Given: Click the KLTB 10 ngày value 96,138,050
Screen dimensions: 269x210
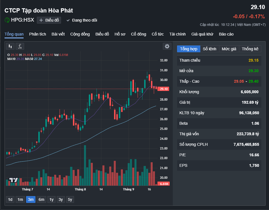Looking at the screenshot, I should [x=249, y=113].
